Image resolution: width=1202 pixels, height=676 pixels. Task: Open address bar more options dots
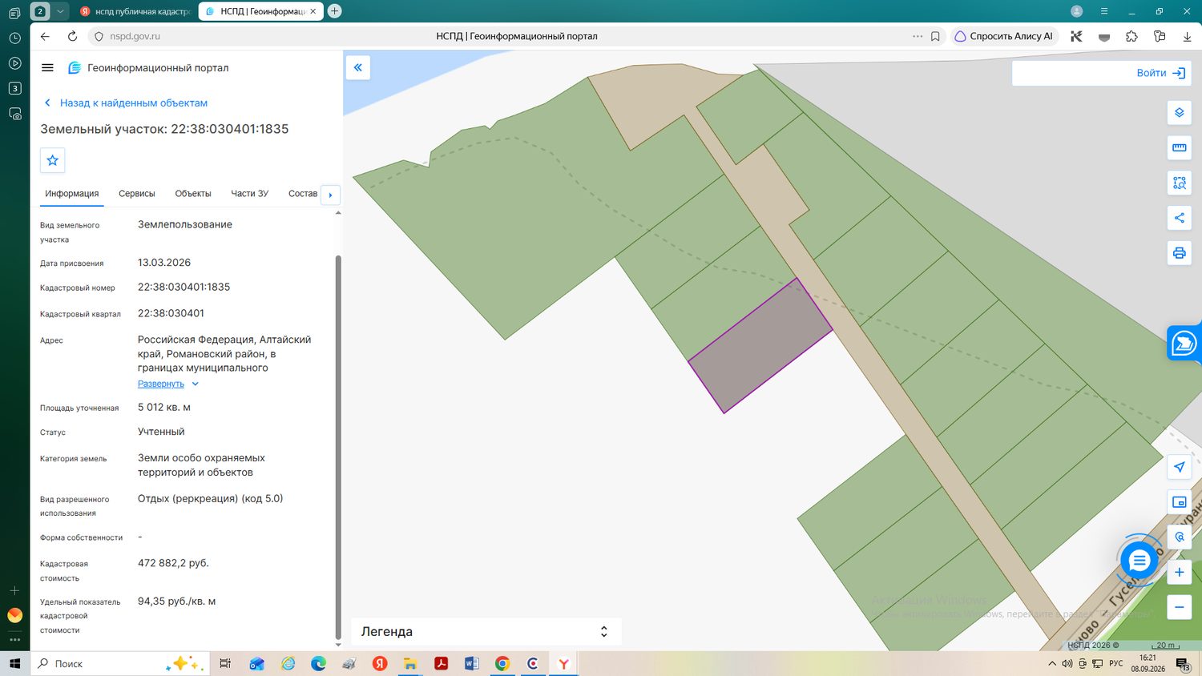918,36
